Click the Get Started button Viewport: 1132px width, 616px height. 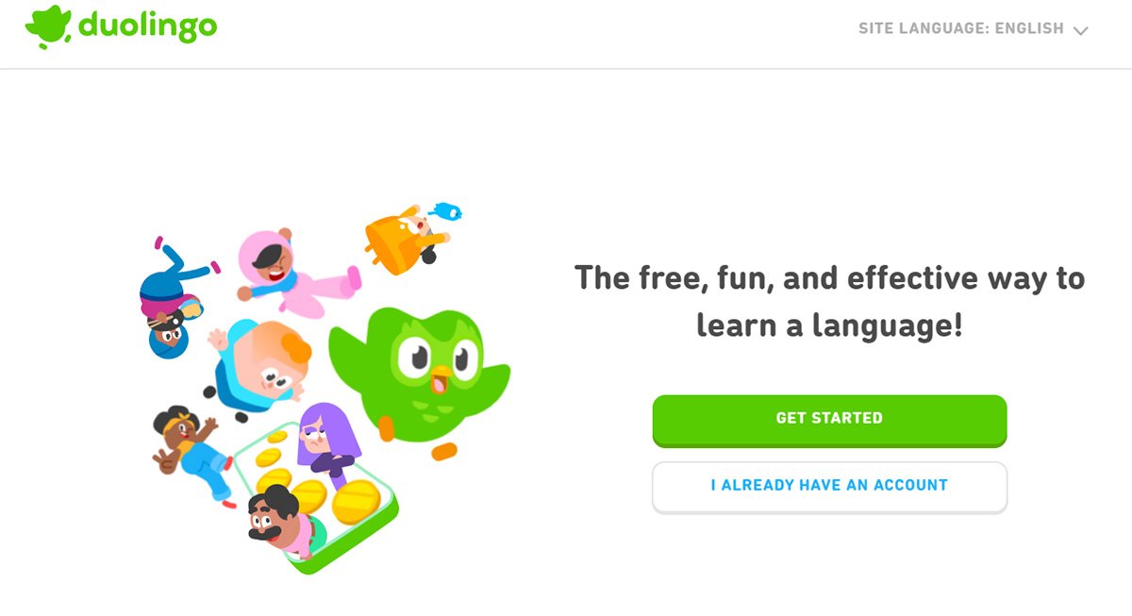coord(829,420)
